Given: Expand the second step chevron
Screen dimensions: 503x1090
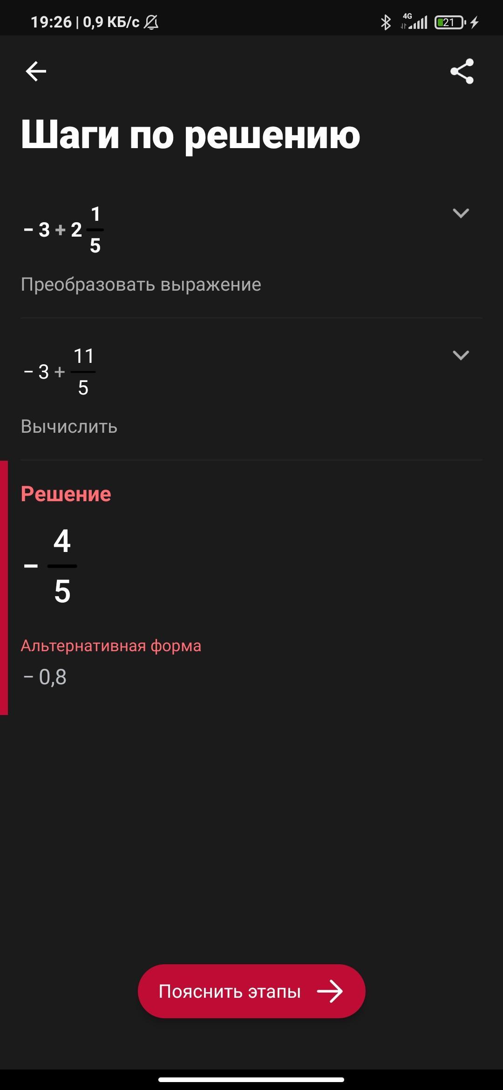Looking at the screenshot, I should coord(461,355).
